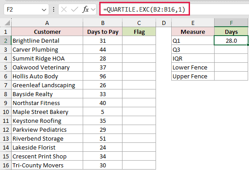Select row 10 header
Viewport: 249px width, 170px height.
tap(5, 112)
